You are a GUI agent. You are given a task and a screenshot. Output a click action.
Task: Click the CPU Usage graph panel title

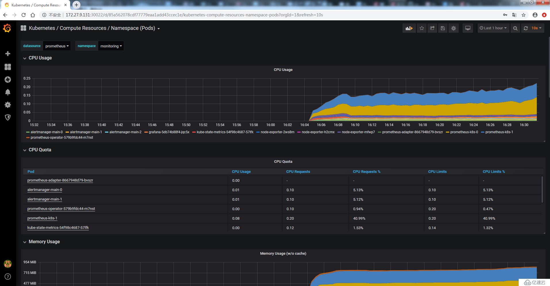click(x=283, y=70)
